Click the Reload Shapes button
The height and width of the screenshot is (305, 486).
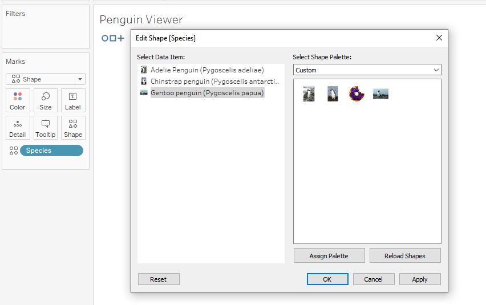coord(405,256)
